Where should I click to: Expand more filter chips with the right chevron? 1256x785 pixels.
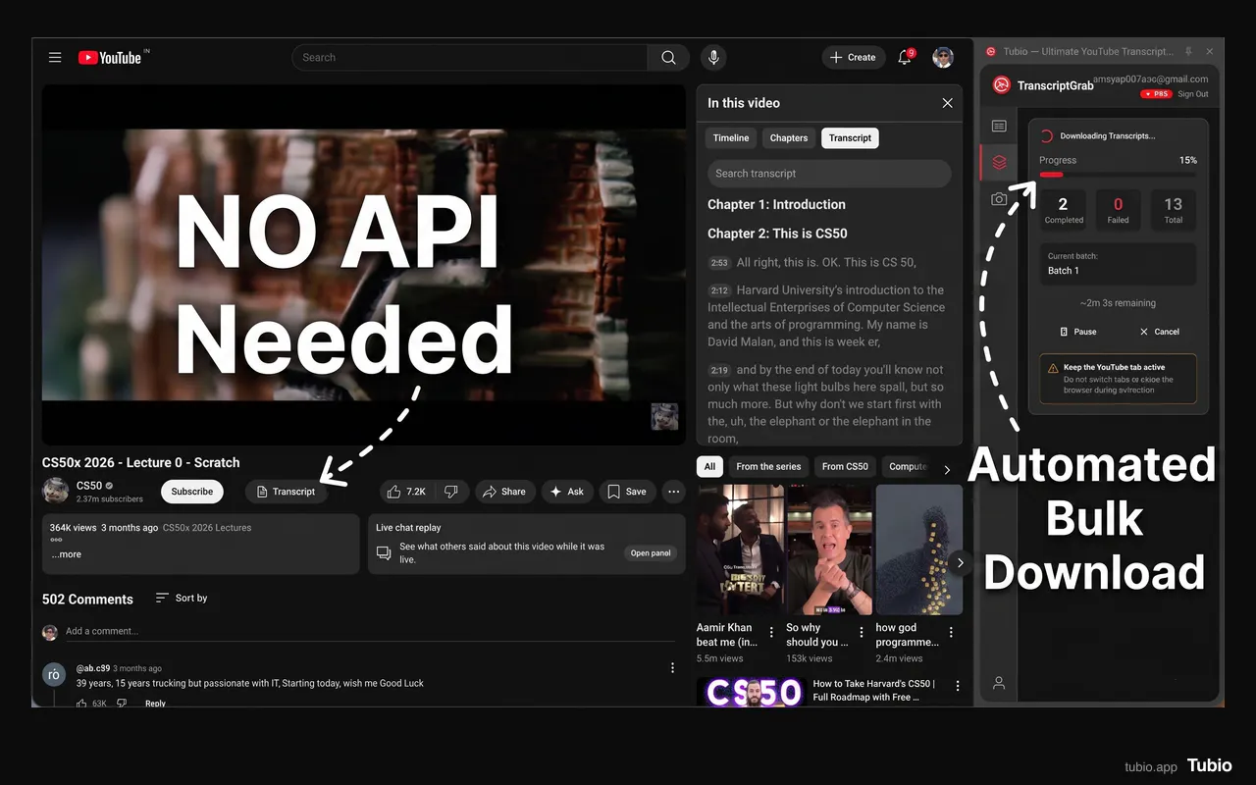click(x=947, y=470)
